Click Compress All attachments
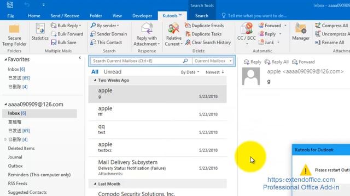350x196 pixels. (331, 26)
